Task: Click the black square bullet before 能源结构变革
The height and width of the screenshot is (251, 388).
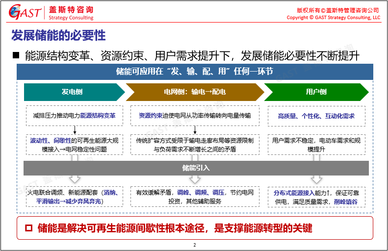Action: point(16,54)
